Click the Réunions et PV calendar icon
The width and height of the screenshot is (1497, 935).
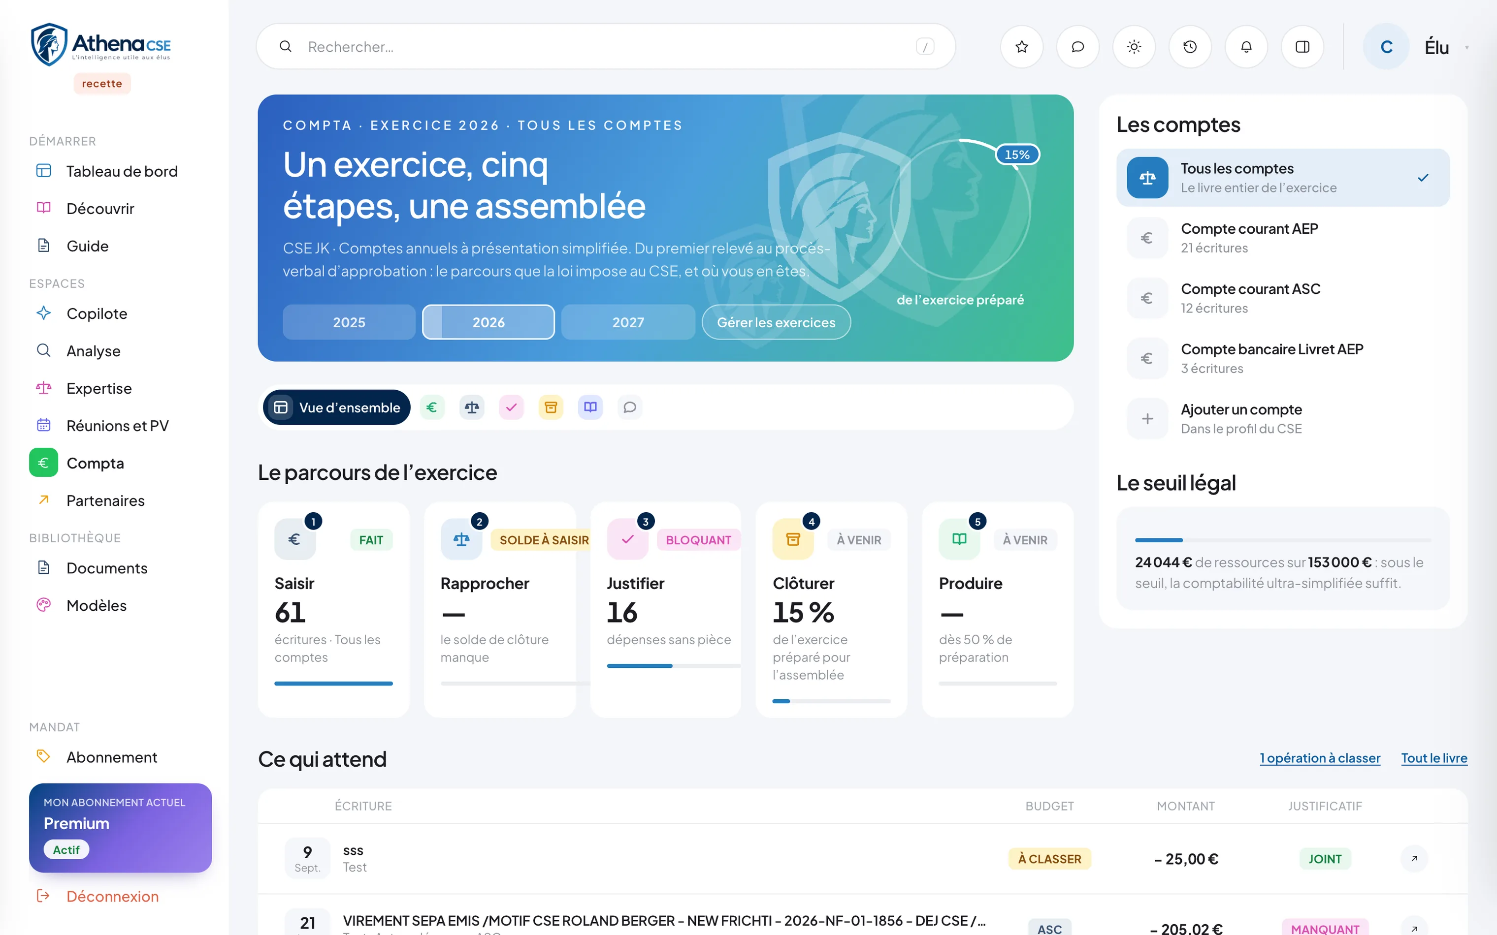click(x=43, y=426)
